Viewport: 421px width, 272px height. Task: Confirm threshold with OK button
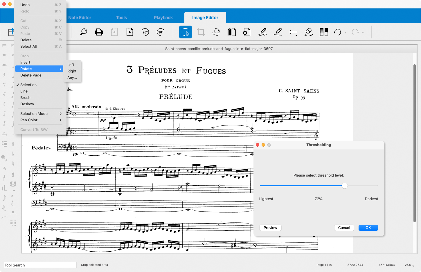(368, 228)
